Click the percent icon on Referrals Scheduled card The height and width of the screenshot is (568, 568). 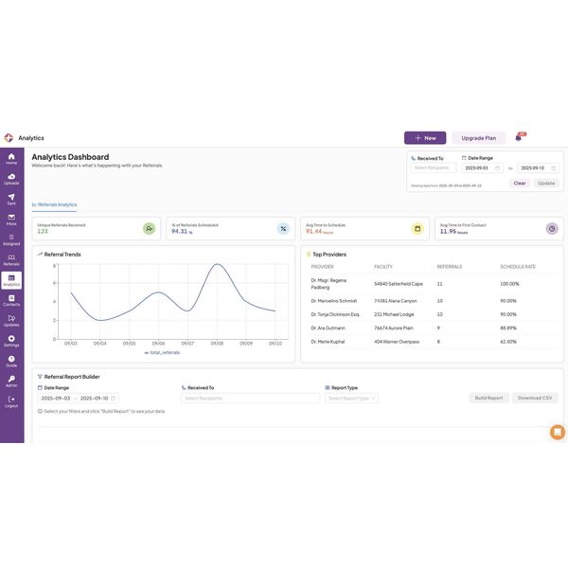click(283, 228)
